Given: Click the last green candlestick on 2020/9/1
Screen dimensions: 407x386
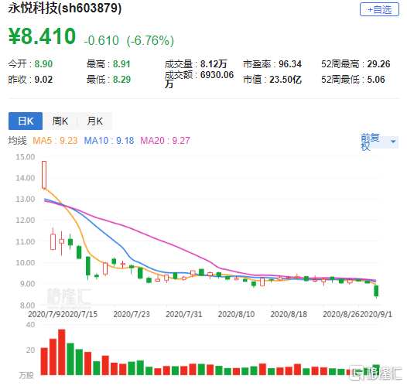Looking at the screenshot, I should point(376,291).
